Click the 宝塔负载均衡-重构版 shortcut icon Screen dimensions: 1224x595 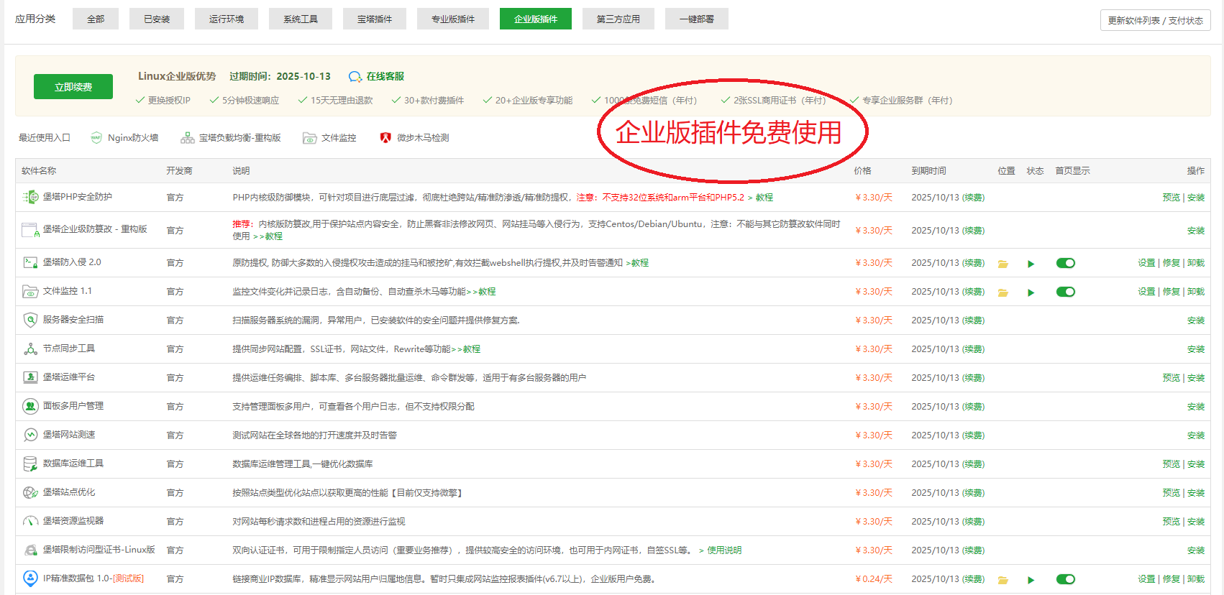click(x=187, y=138)
